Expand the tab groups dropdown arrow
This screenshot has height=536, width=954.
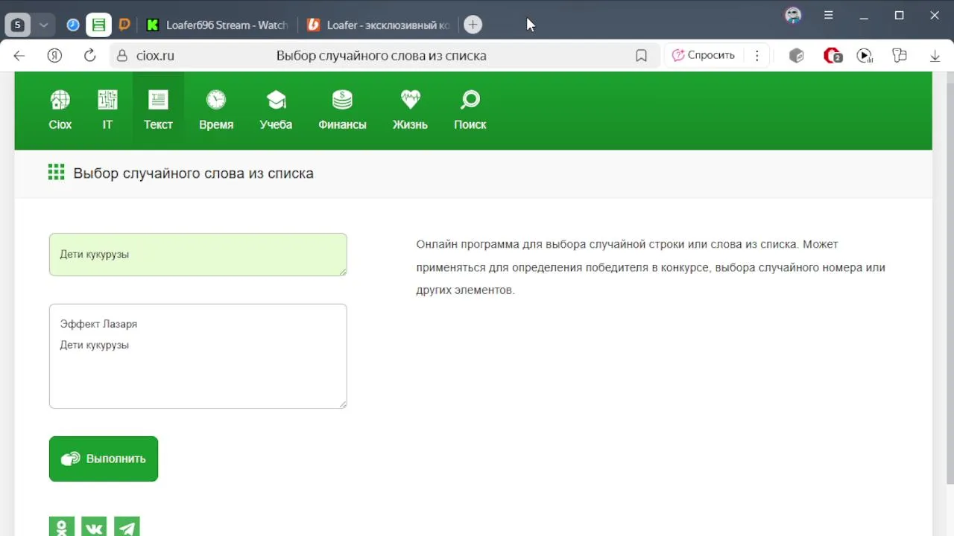pos(43,25)
